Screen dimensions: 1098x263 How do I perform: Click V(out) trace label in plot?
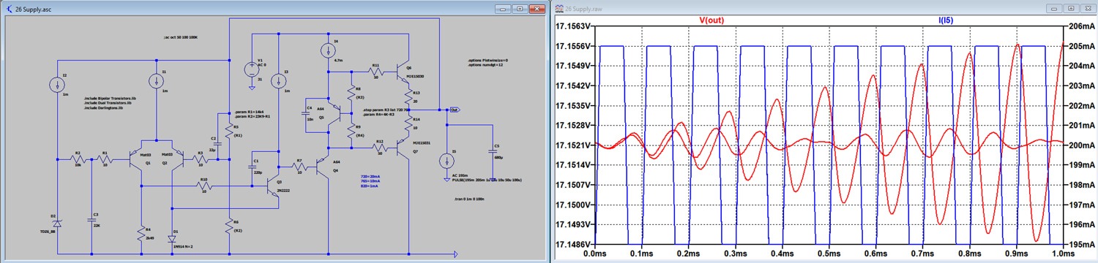tap(712, 20)
